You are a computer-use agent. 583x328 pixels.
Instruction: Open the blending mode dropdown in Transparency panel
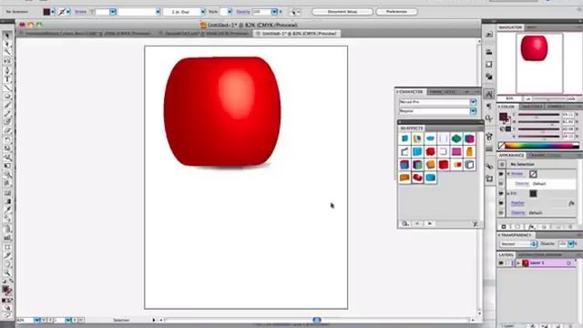534,244
